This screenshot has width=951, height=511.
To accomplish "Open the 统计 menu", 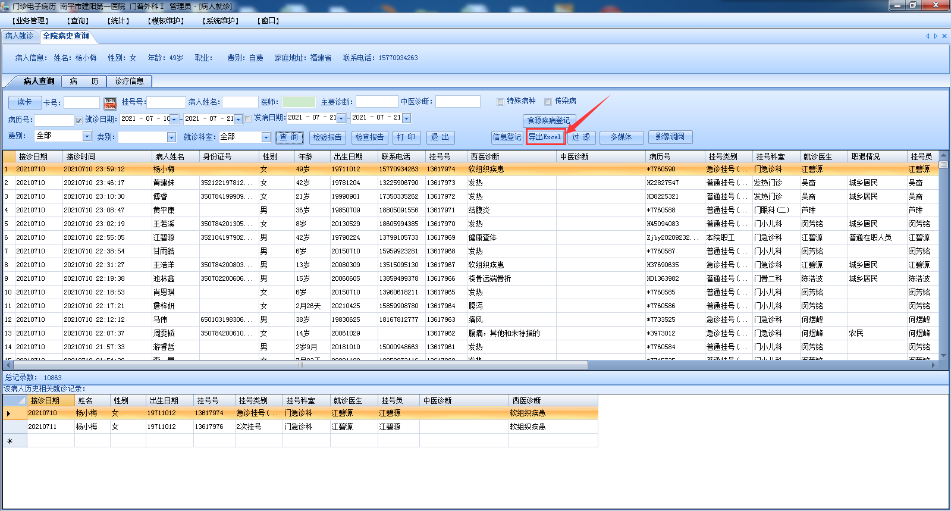I will (x=118, y=21).
